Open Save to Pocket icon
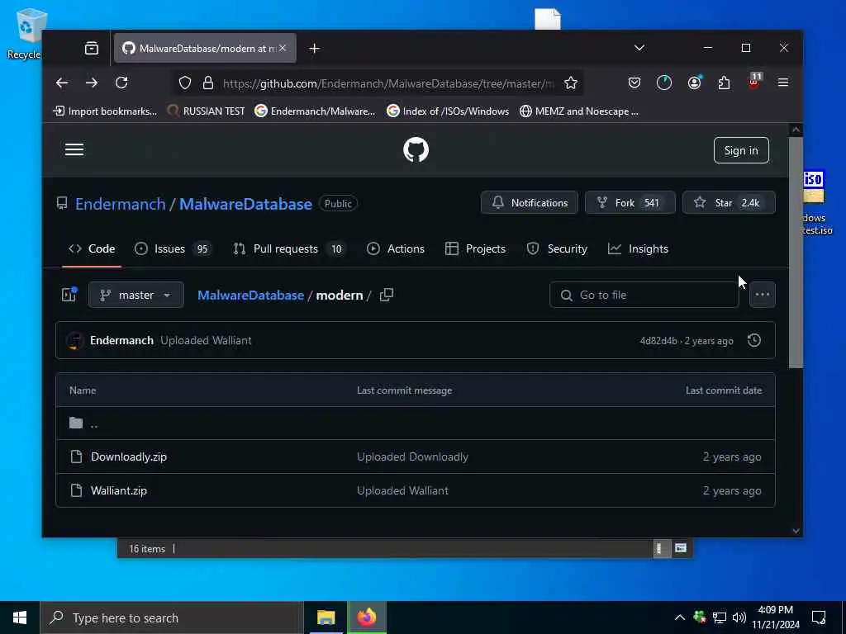This screenshot has height=634, width=846. click(634, 83)
